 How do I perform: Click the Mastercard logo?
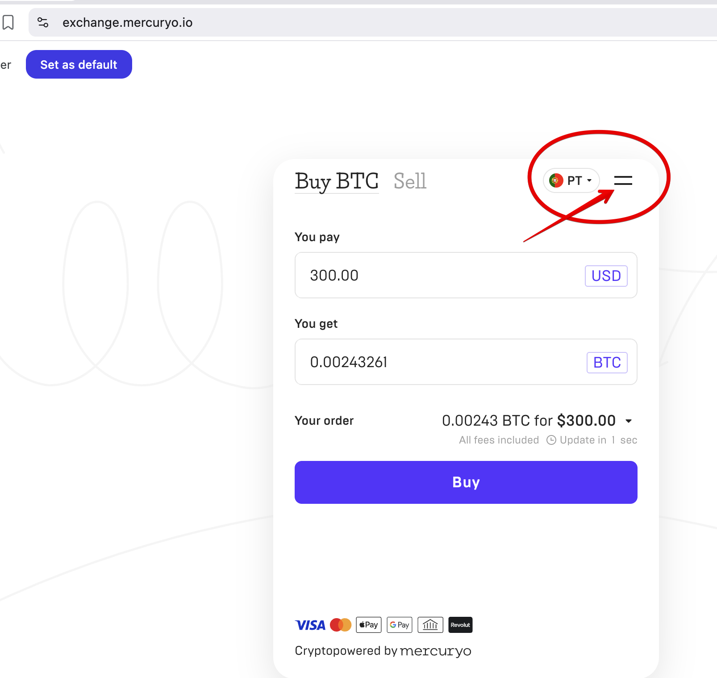coord(341,625)
